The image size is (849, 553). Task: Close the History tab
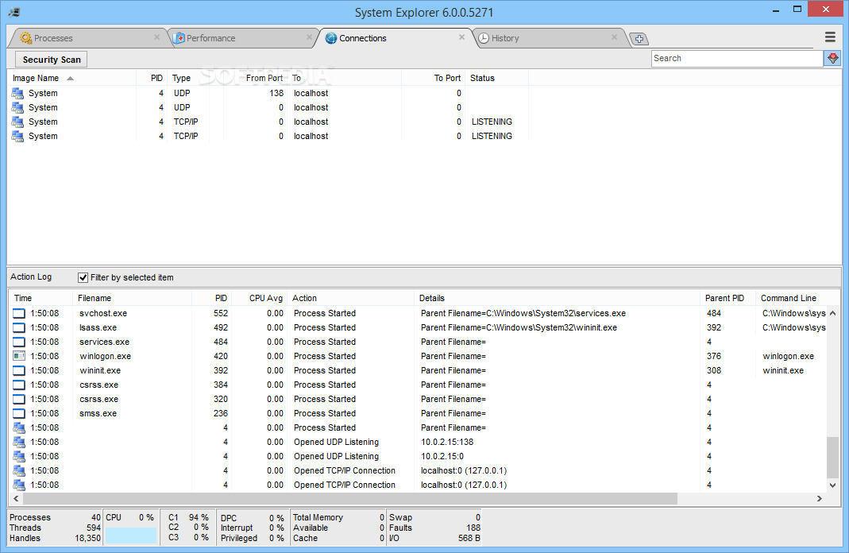[x=614, y=37]
